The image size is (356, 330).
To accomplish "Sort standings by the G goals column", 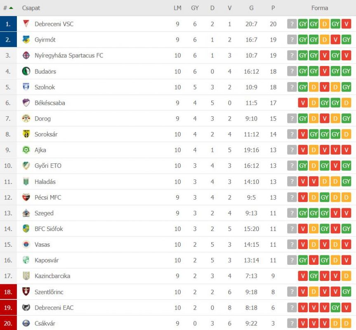I will pos(251,8).
